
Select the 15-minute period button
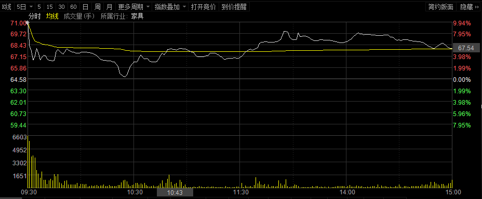pos(49,7)
